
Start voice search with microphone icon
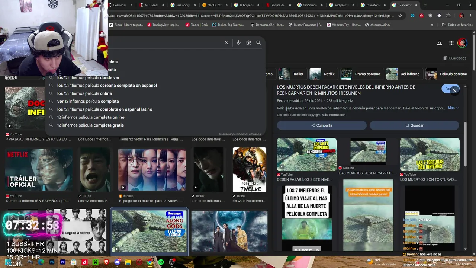[x=239, y=43]
